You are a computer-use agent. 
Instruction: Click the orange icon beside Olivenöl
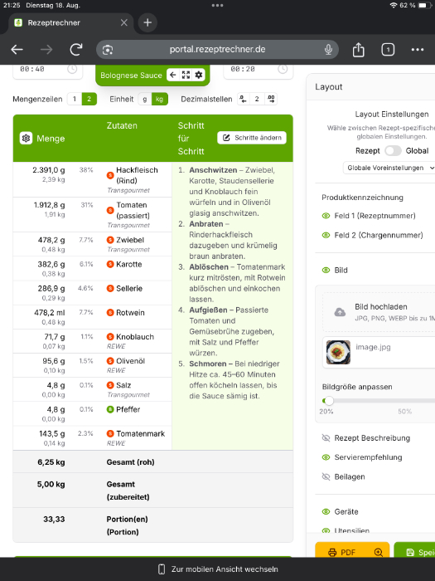coord(110,361)
